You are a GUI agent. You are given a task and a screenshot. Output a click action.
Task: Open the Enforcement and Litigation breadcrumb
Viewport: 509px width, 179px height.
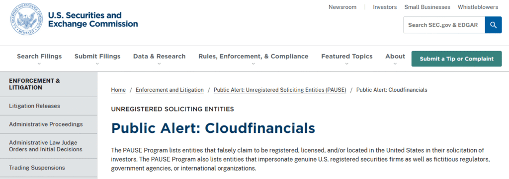170,90
